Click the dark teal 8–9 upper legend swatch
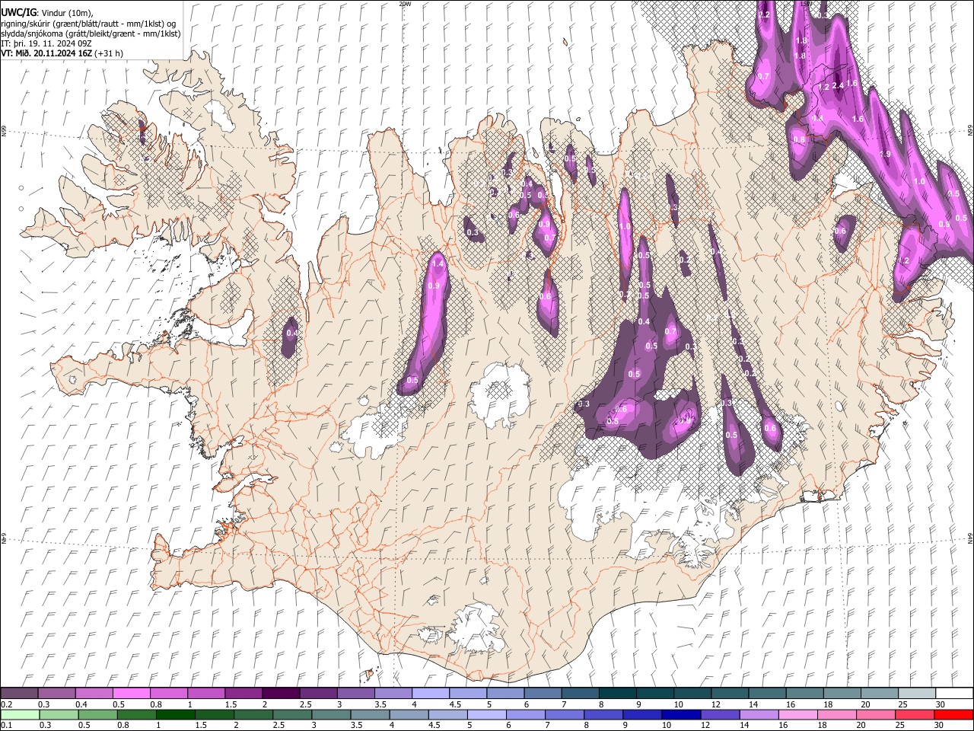This screenshot has width=974, height=731. [x=618, y=693]
